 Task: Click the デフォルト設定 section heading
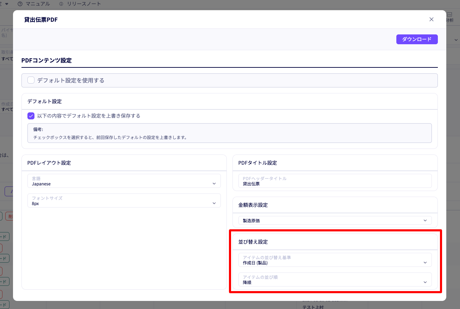click(x=44, y=101)
